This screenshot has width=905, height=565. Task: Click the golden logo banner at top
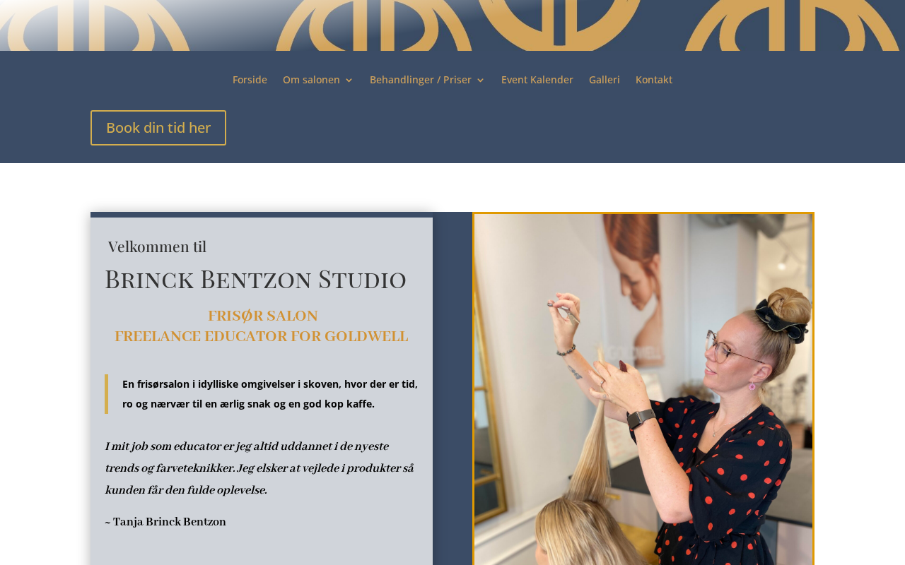click(452, 25)
